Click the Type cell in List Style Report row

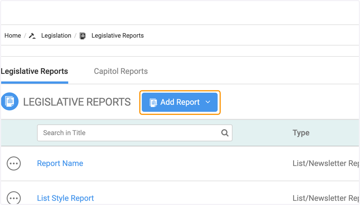pyautogui.click(x=326, y=198)
